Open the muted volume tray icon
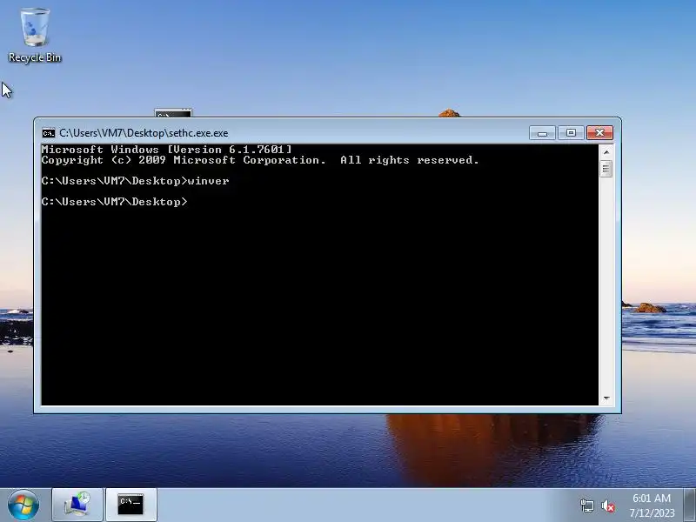Viewport: 696px width, 522px height. pyautogui.click(x=608, y=506)
